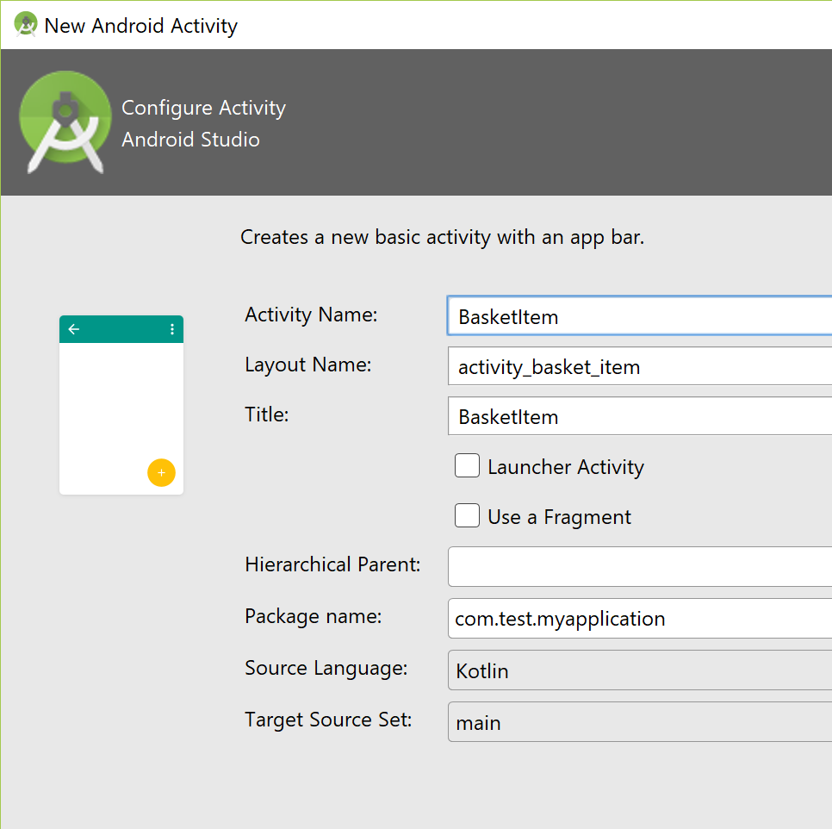Click the Launcher Activity label text
This screenshot has width=832, height=829.
pyautogui.click(x=566, y=467)
